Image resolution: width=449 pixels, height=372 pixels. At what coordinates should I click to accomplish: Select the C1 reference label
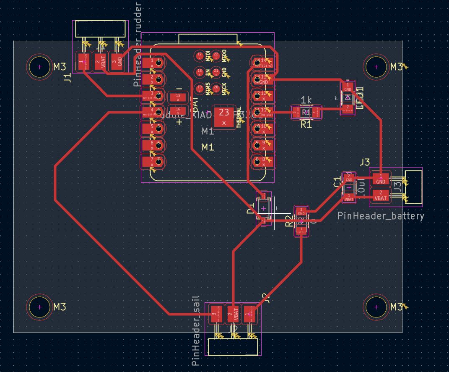337,183
